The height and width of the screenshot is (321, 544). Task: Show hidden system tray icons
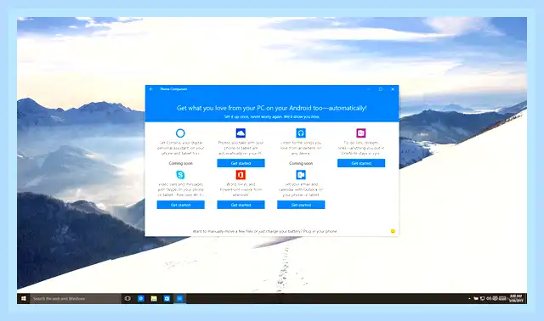(469, 298)
